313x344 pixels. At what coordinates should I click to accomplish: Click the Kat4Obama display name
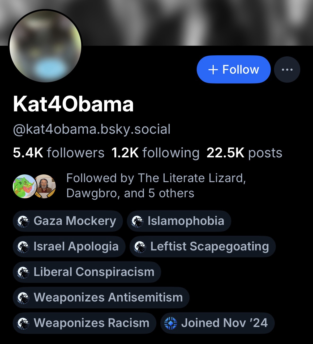[73, 104]
